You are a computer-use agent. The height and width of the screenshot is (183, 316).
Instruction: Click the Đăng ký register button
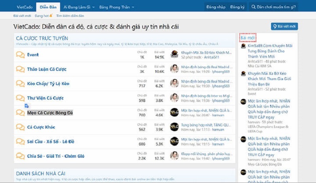point(237,7)
